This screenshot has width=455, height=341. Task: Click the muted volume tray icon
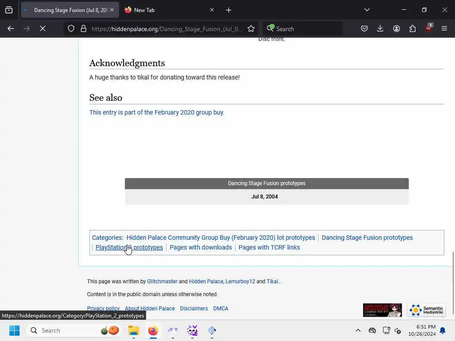398,330
